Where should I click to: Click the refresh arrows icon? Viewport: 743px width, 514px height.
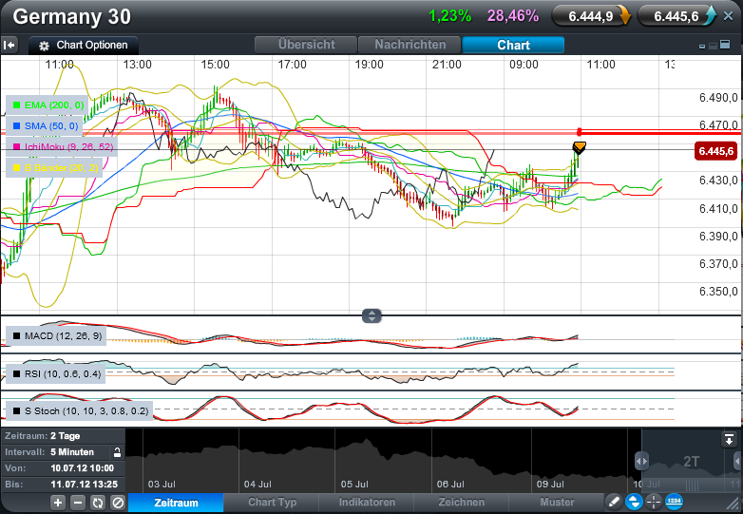click(98, 503)
